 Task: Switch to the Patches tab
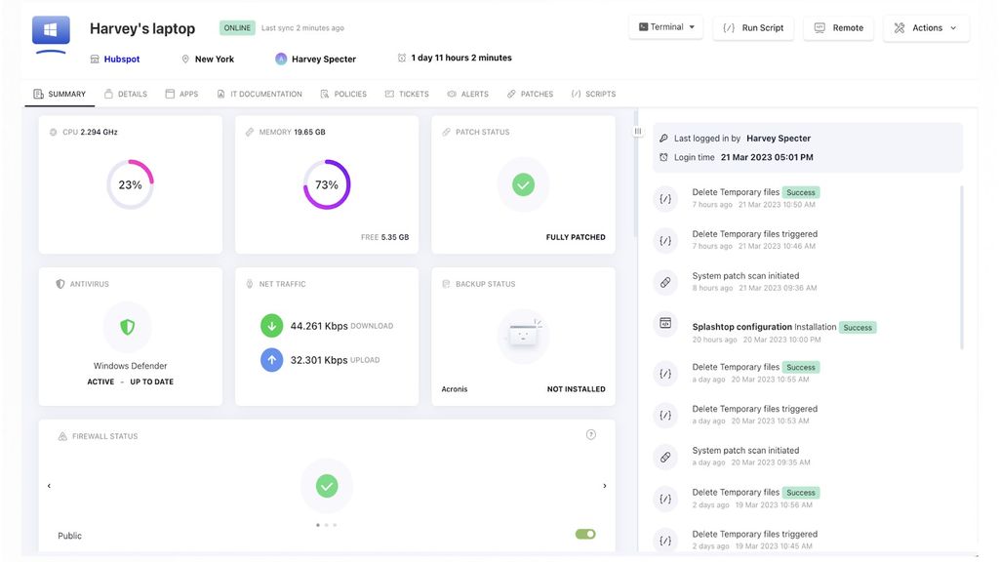tap(530, 95)
